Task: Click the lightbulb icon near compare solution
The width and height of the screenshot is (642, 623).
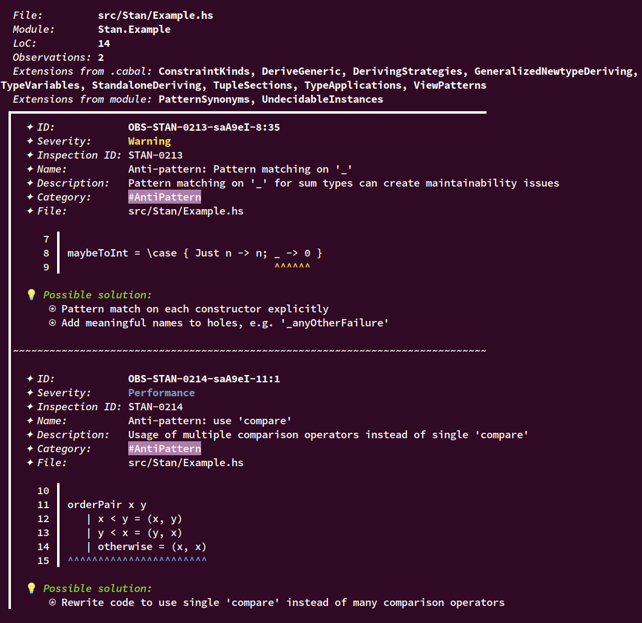Action: (32, 588)
